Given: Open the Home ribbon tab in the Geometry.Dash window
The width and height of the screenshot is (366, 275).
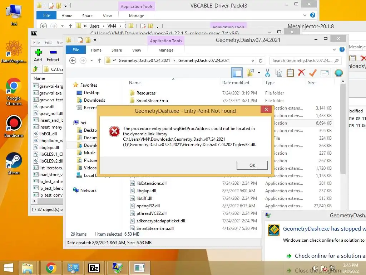Looking at the screenshot, I should [x=96, y=50].
